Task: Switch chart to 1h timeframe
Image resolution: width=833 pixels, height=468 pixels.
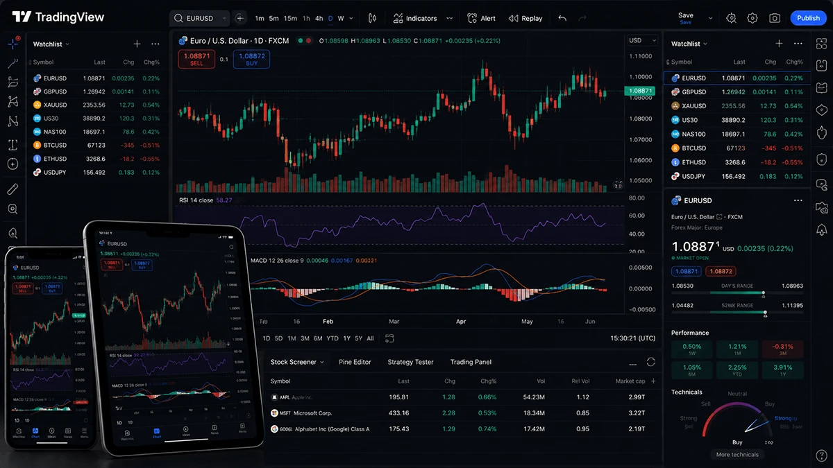Action: click(306, 18)
